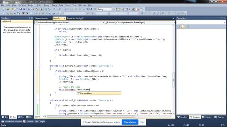Close the Toolbox panel
227x127 pixels.
(32, 18)
